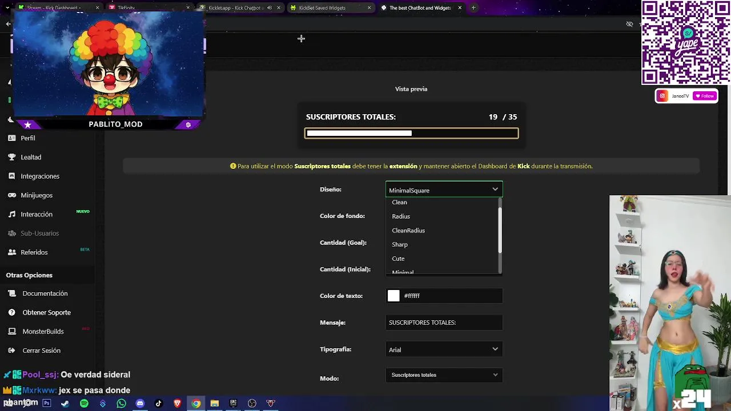731x411 pixels.
Task: Click the Mensaje SUSCRIPTORES TOTALES input
Action: pyautogui.click(x=444, y=323)
